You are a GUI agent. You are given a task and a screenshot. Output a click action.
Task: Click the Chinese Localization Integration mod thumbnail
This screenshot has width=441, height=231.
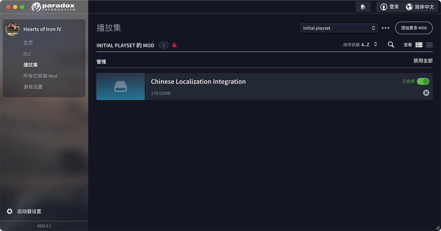[121, 87]
